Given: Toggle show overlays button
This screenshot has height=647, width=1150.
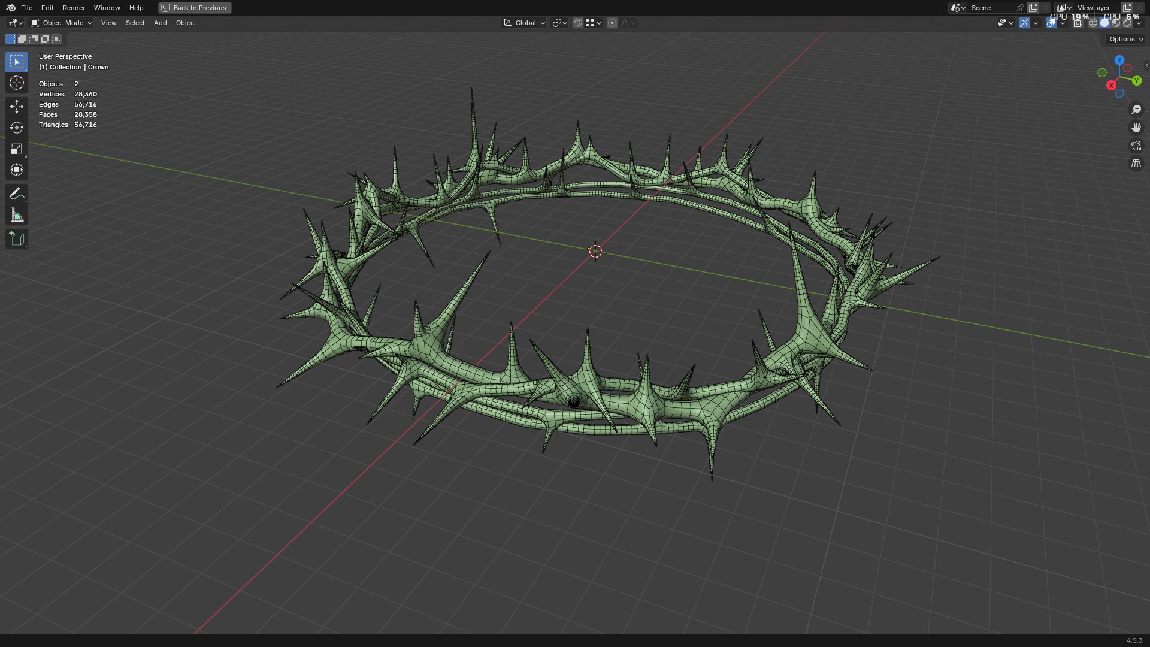Looking at the screenshot, I should tap(1051, 23).
